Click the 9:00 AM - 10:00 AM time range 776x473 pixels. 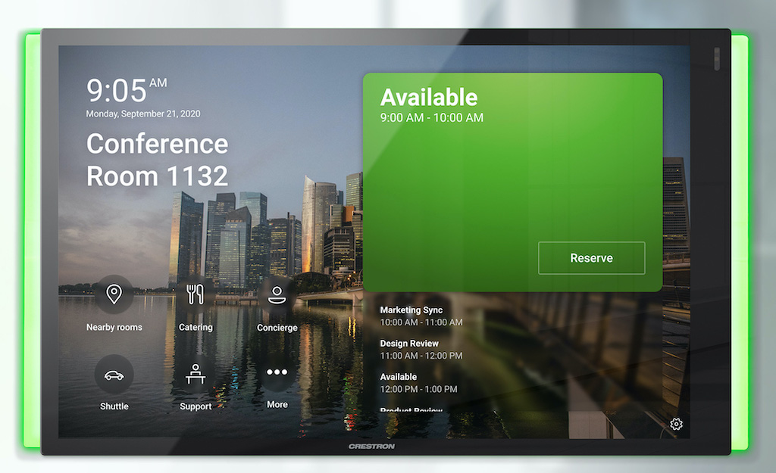(431, 118)
